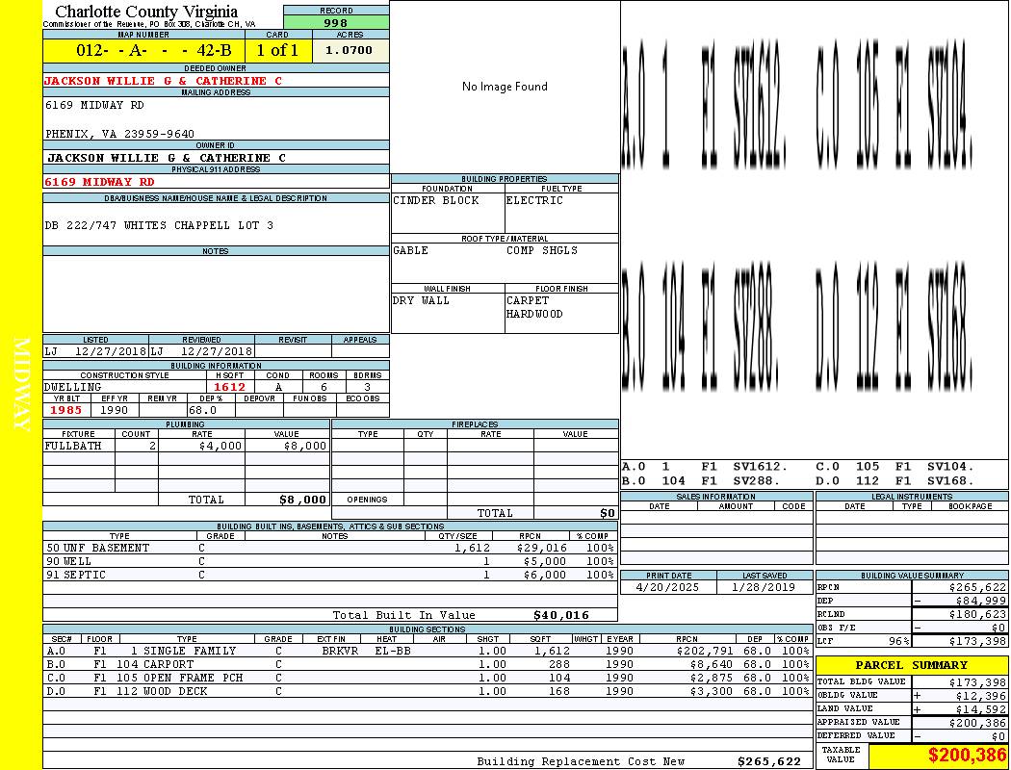1011x770 pixels.
Task: Select the black Owner ID name line
Action: 167,158
